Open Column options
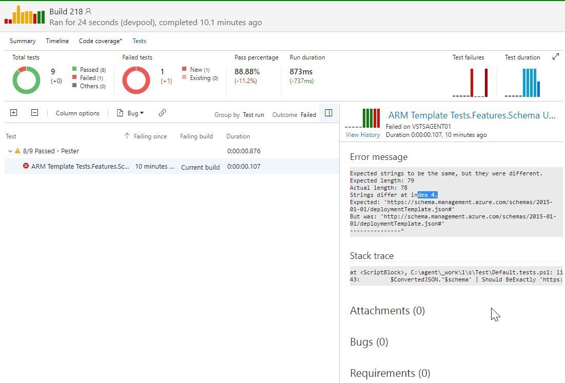Viewport: 565px width, 383px height. click(x=77, y=113)
